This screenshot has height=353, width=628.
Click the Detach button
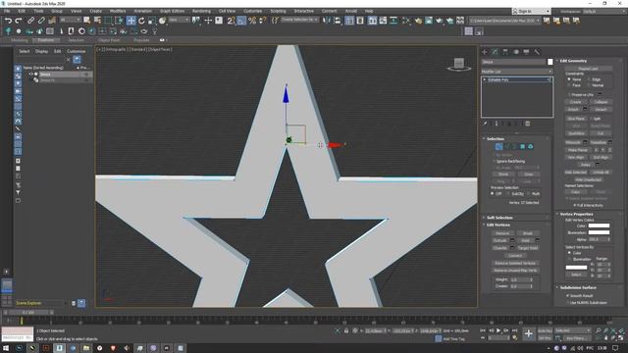pyautogui.click(x=601, y=109)
